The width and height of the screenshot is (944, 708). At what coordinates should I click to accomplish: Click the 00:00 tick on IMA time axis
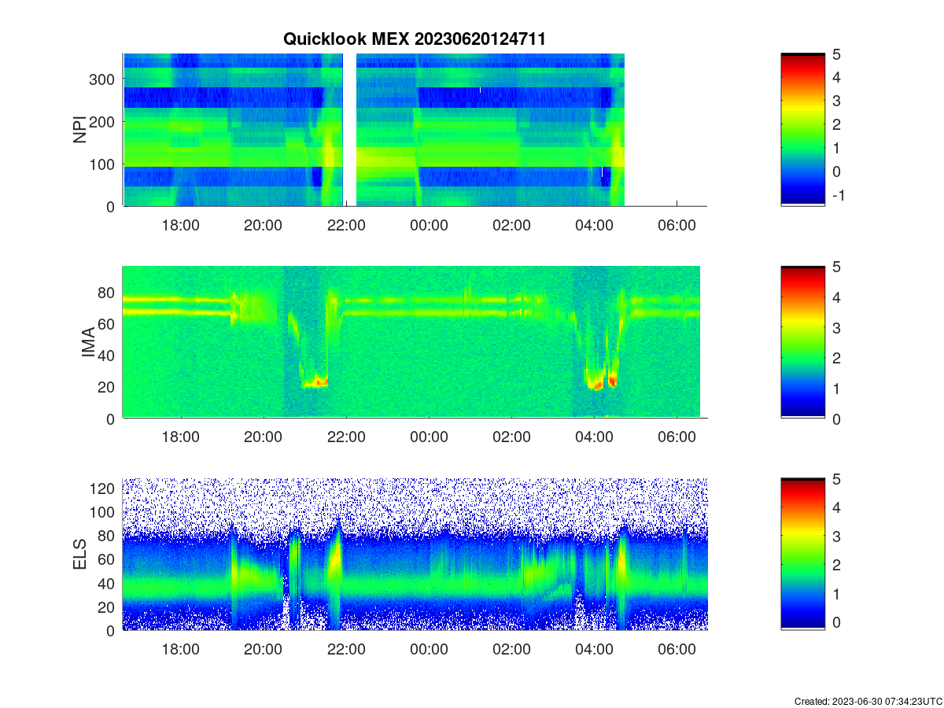pos(429,437)
